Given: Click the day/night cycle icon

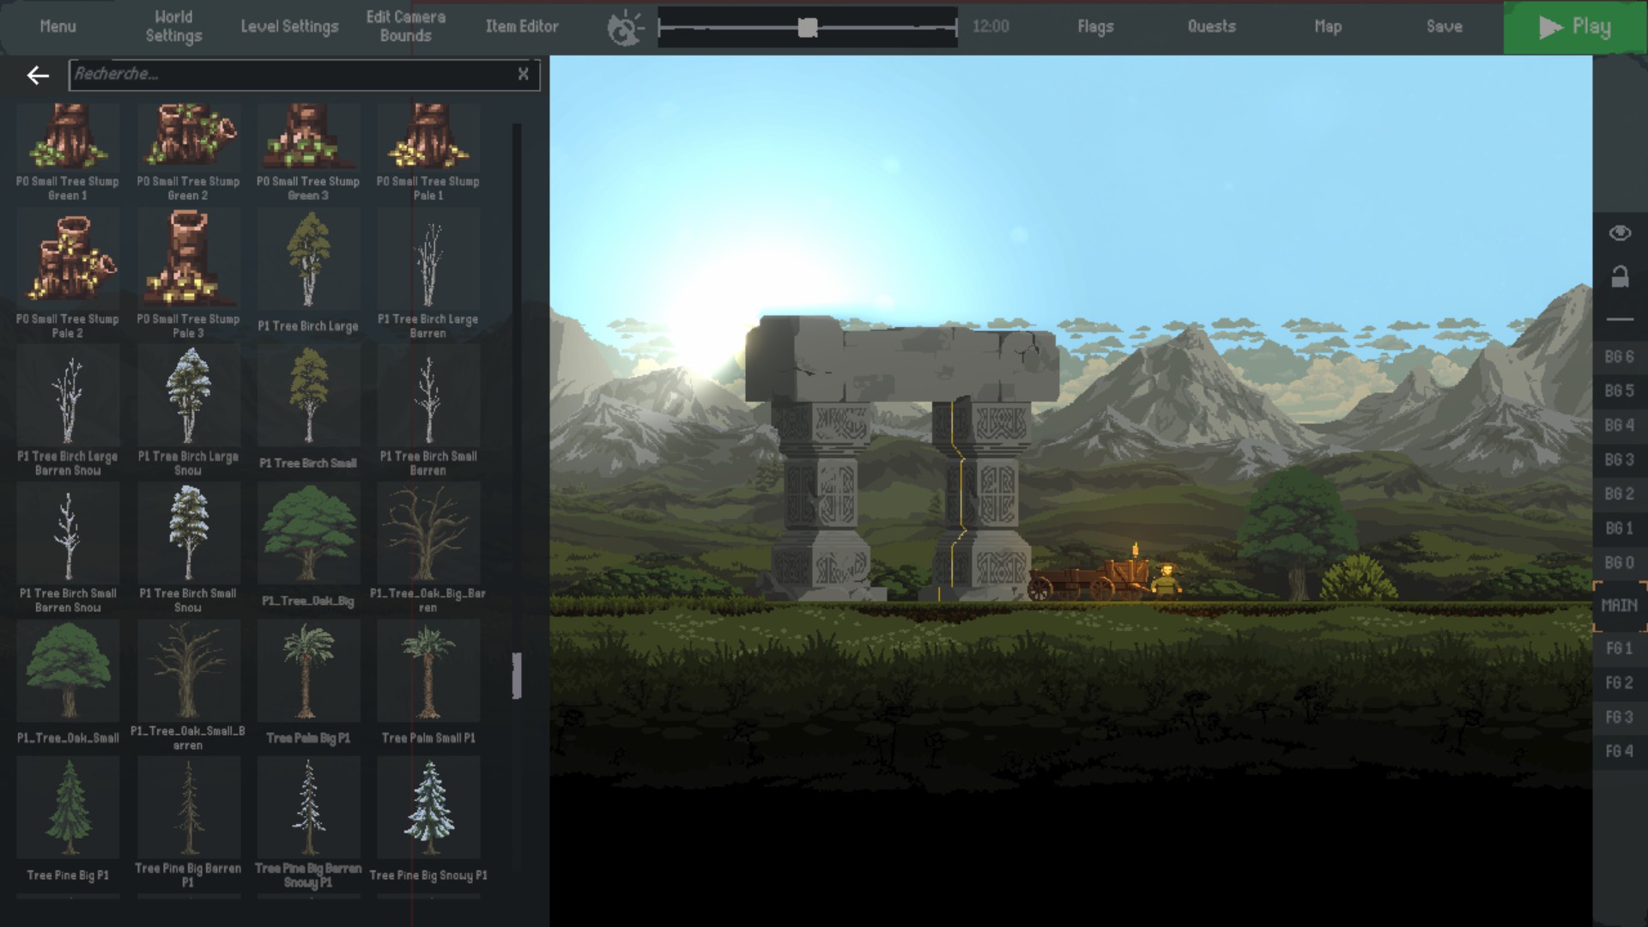Looking at the screenshot, I should click(x=625, y=27).
